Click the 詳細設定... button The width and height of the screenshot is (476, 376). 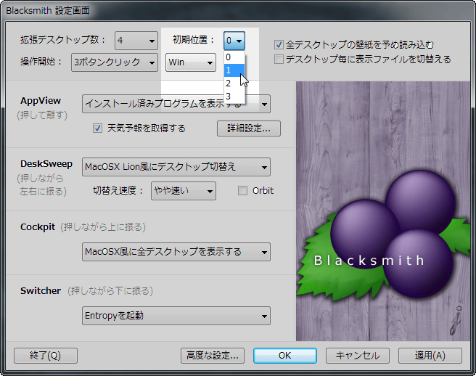point(249,128)
